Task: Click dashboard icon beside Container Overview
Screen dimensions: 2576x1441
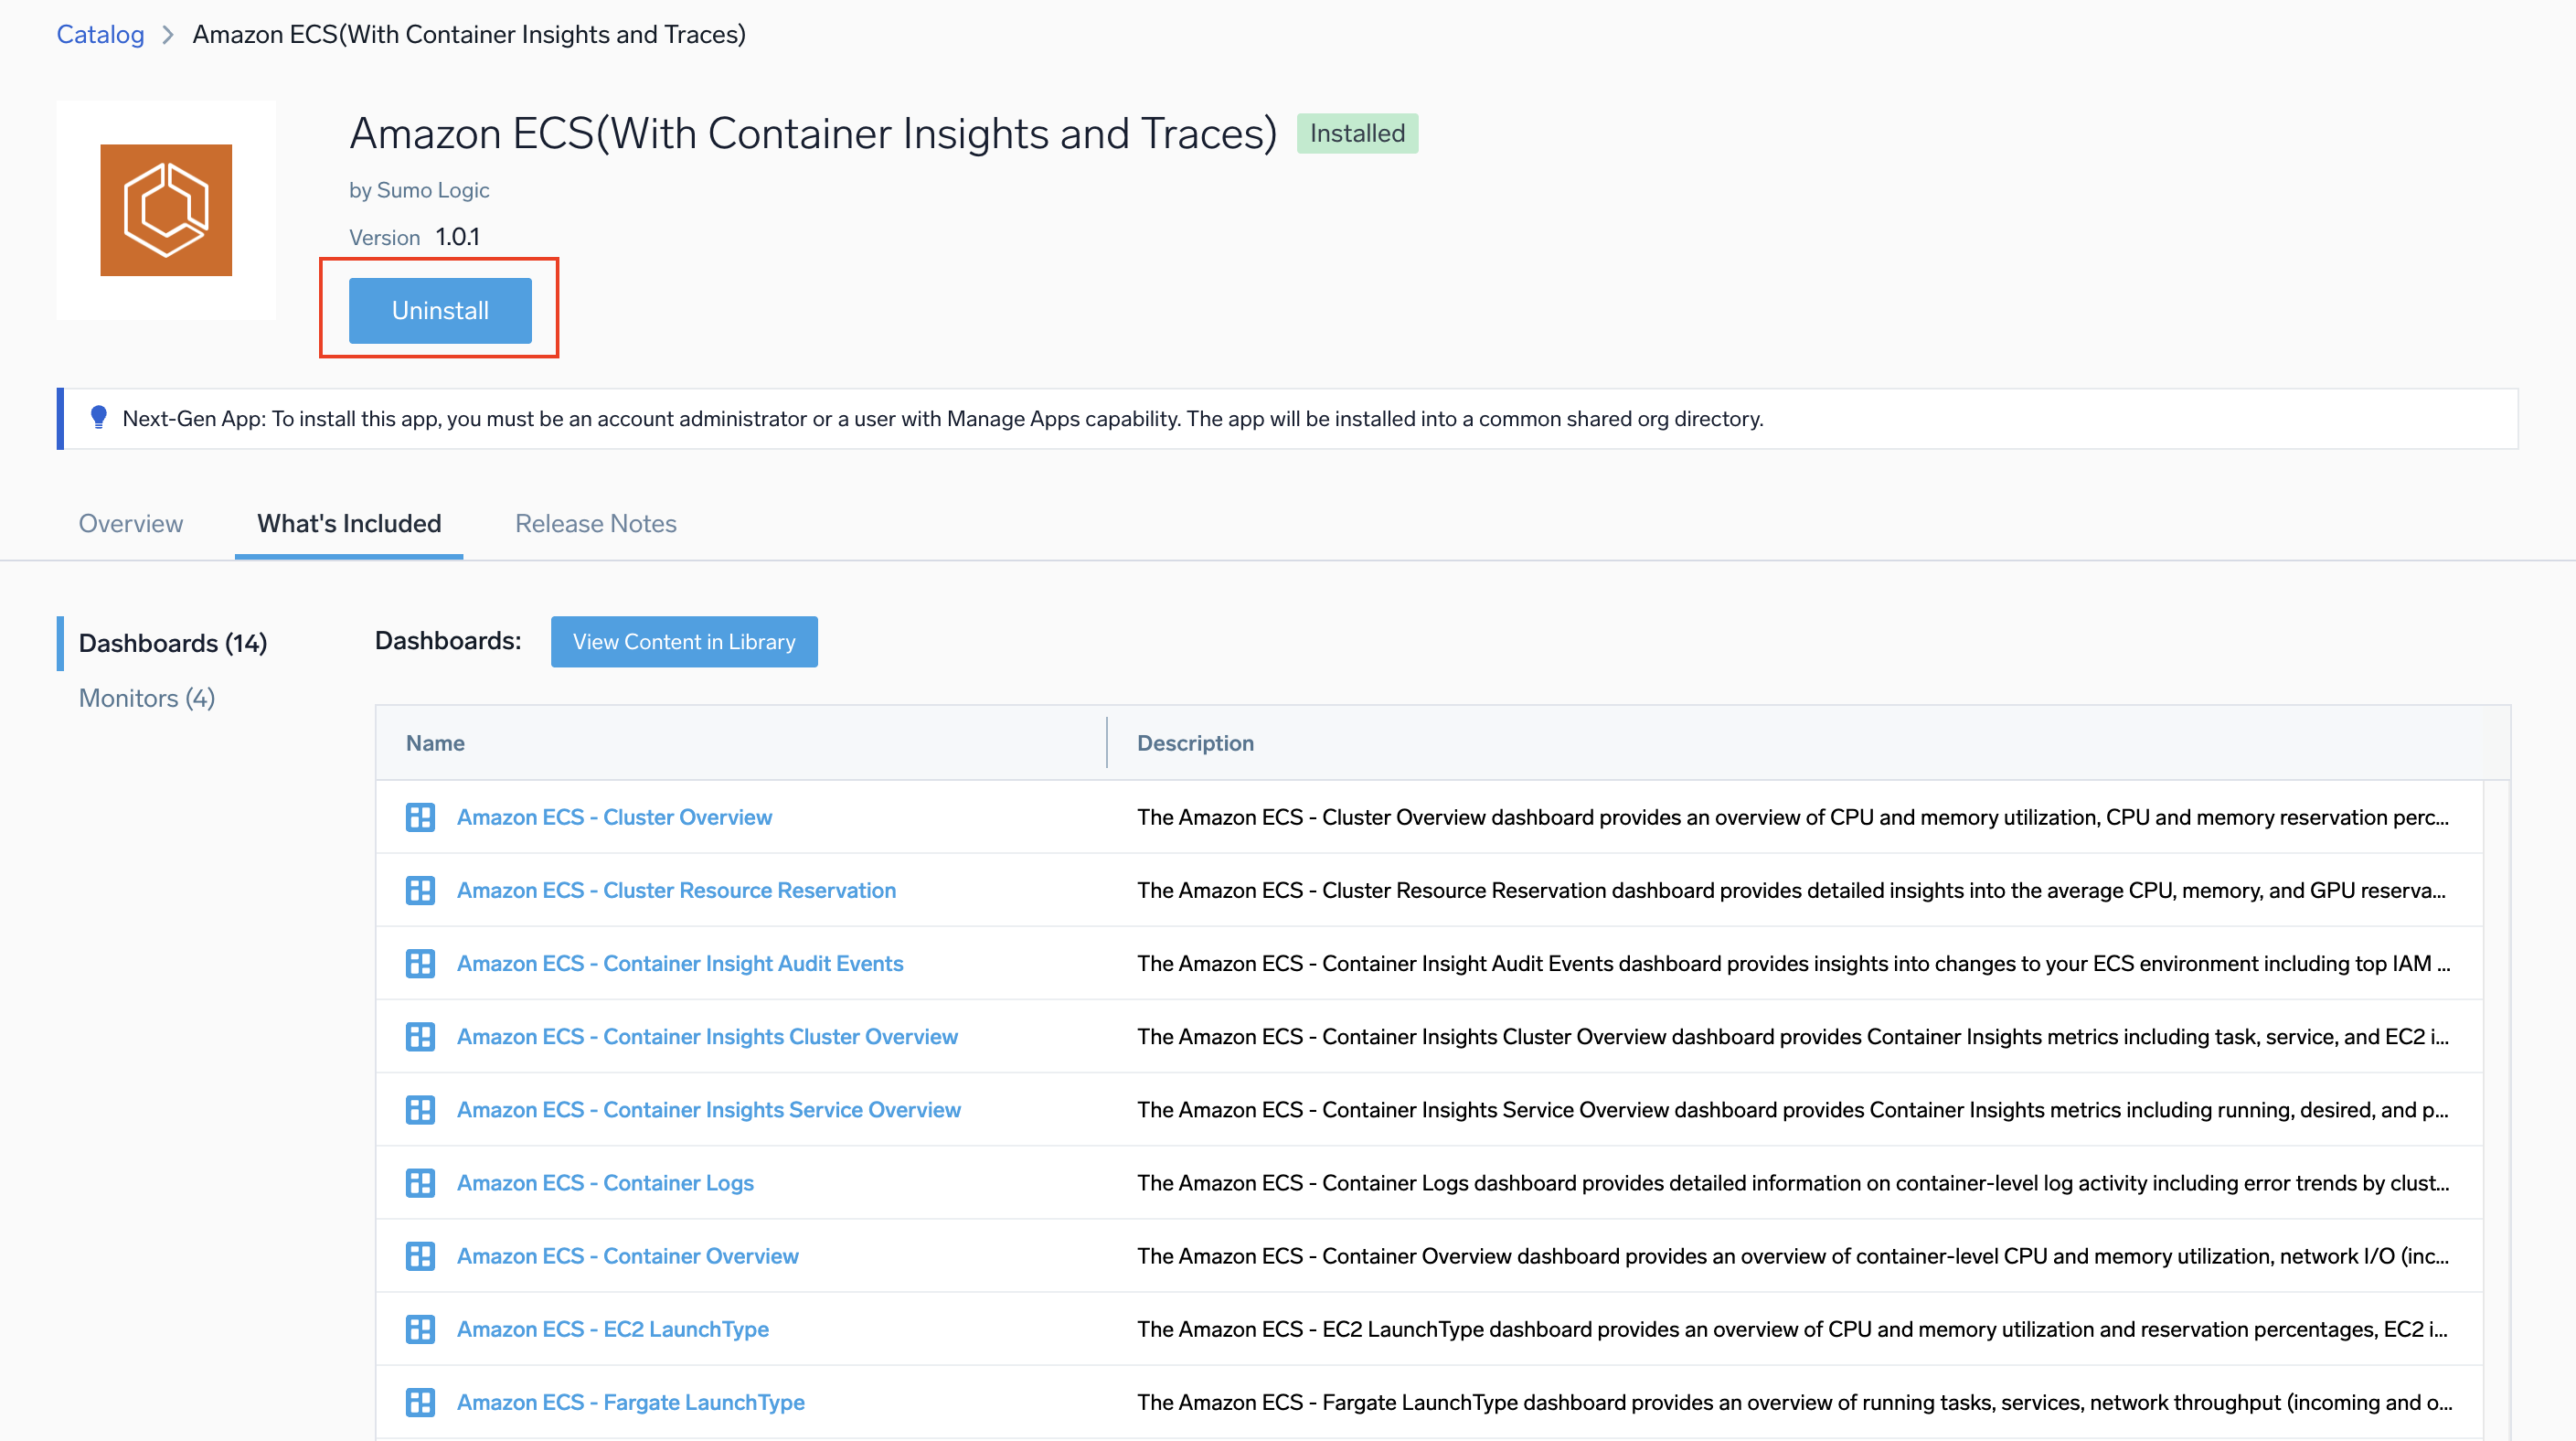Action: [420, 1255]
